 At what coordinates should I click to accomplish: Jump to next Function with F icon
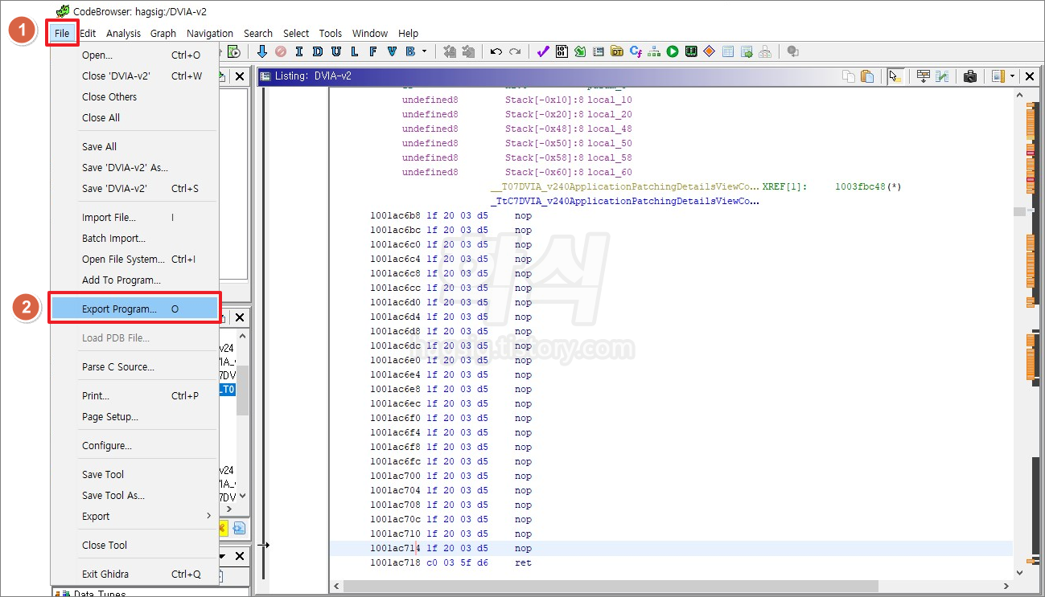click(372, 51)
